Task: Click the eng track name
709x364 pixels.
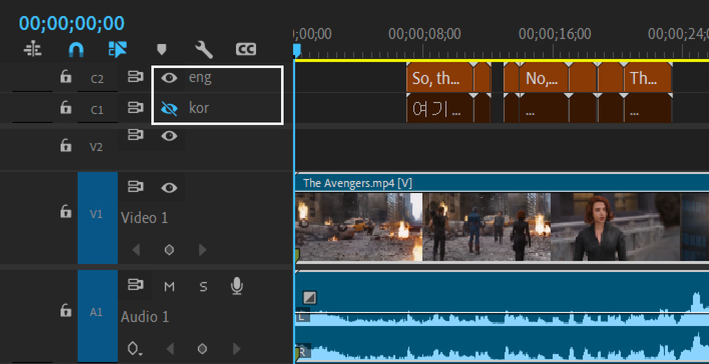Action: click(x=200, y=77)
